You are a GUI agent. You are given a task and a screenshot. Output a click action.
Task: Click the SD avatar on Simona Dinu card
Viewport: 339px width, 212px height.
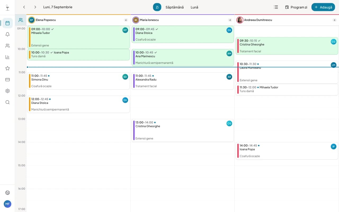125,77
